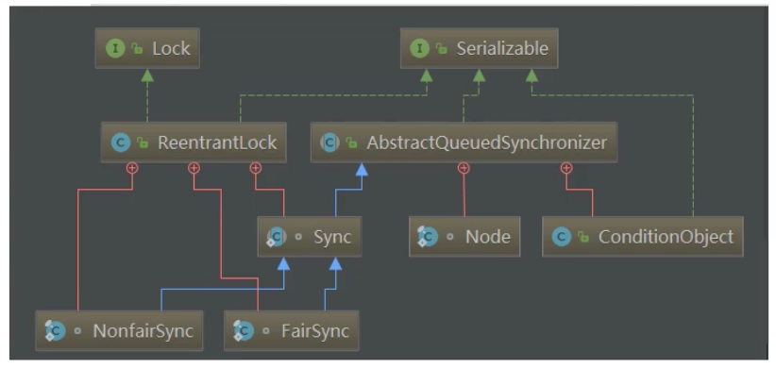Select the Node class label

[x=487, y=237]
